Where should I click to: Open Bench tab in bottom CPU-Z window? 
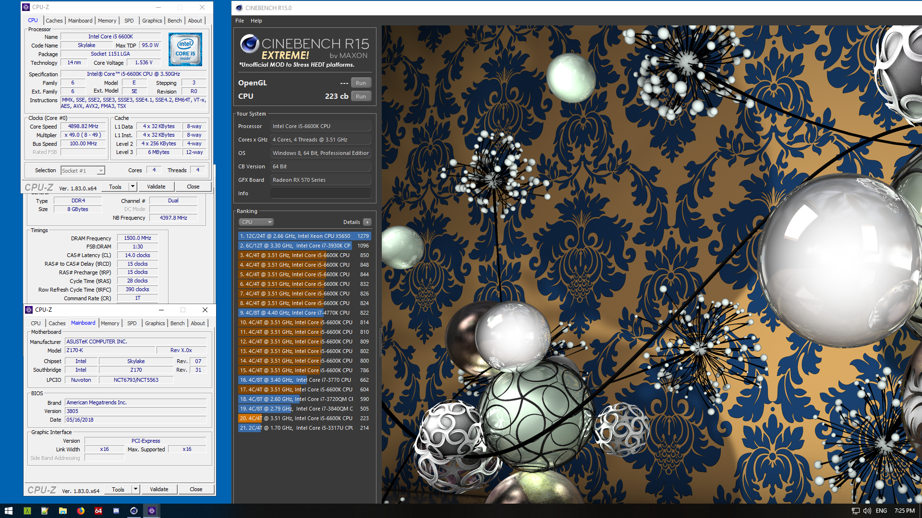click(x=177, y=323)
